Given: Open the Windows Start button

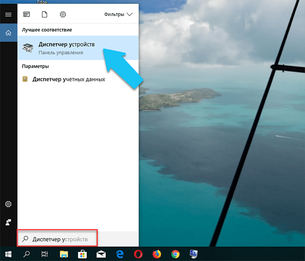Looking at the screenshot, I should pyautogui.click(x=8, y=254).
